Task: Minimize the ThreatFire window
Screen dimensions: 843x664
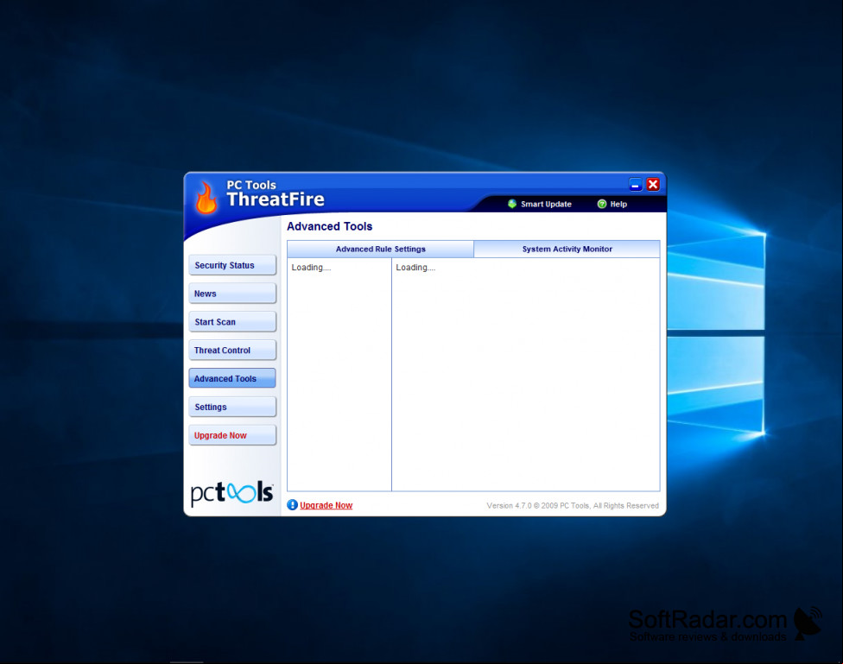Action: pyautogui.click(x=636, y=185)
